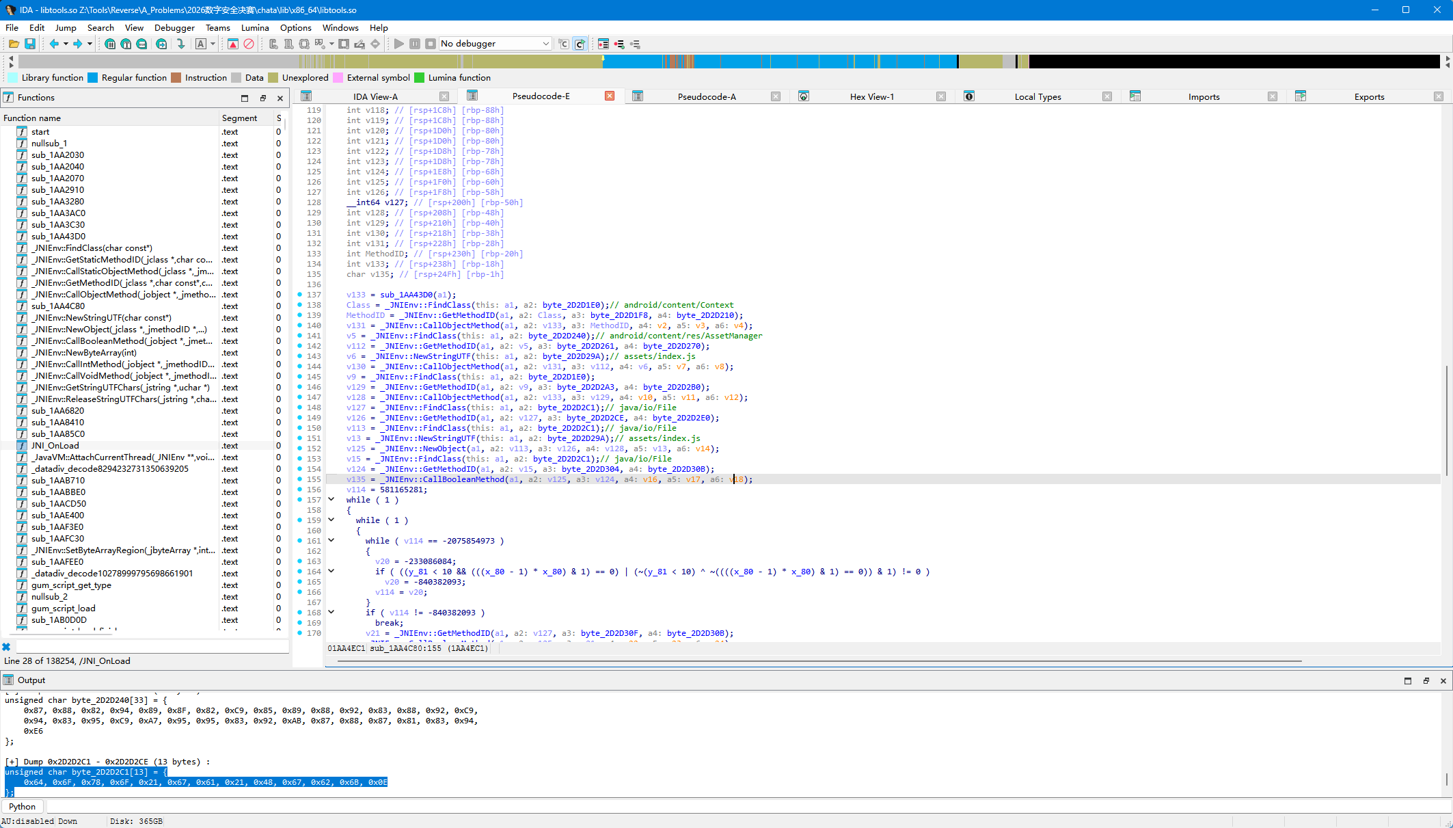Collapse the if block at line 164

(x=331, y=572)
